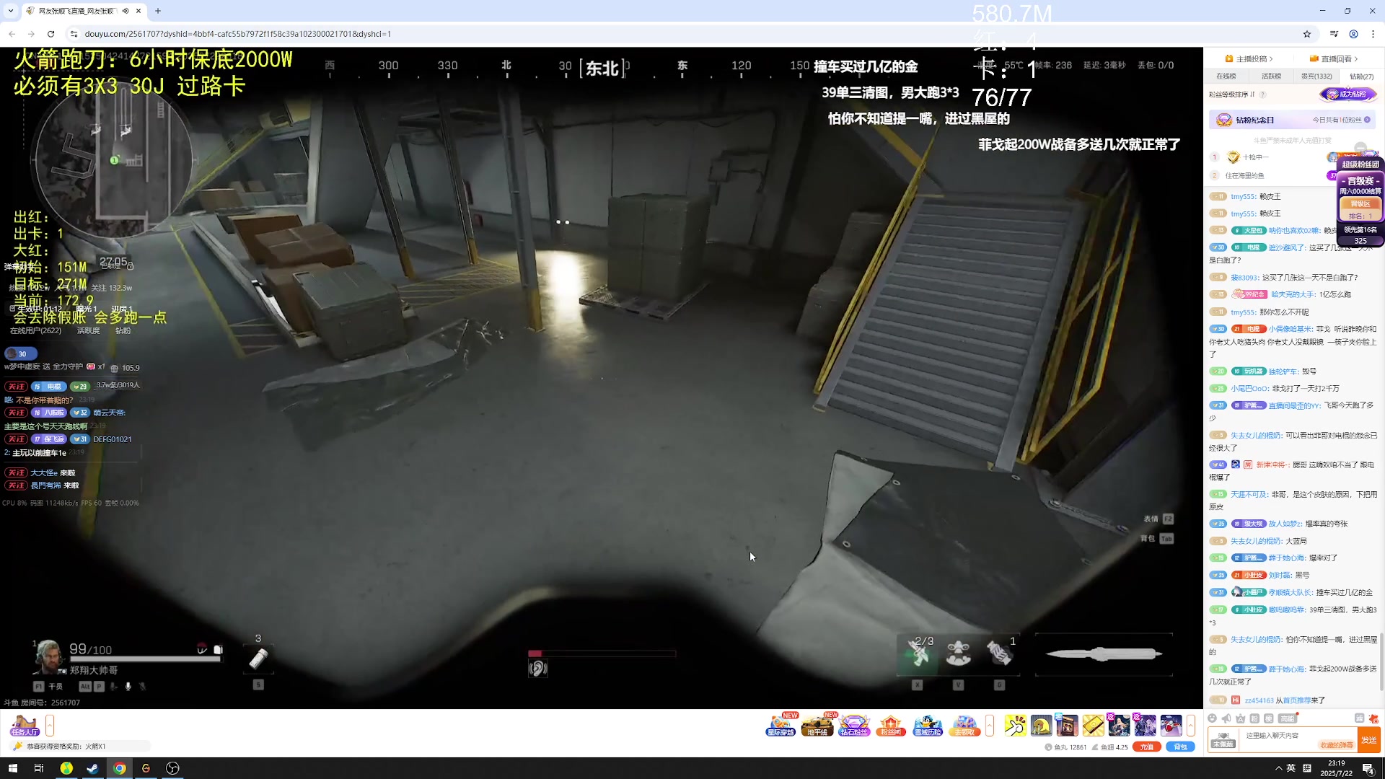The width and height of the screenshot is (1385, 779).
Task: Click the help question mark beside 粉丝等级排序
Action: [1262, 94]
